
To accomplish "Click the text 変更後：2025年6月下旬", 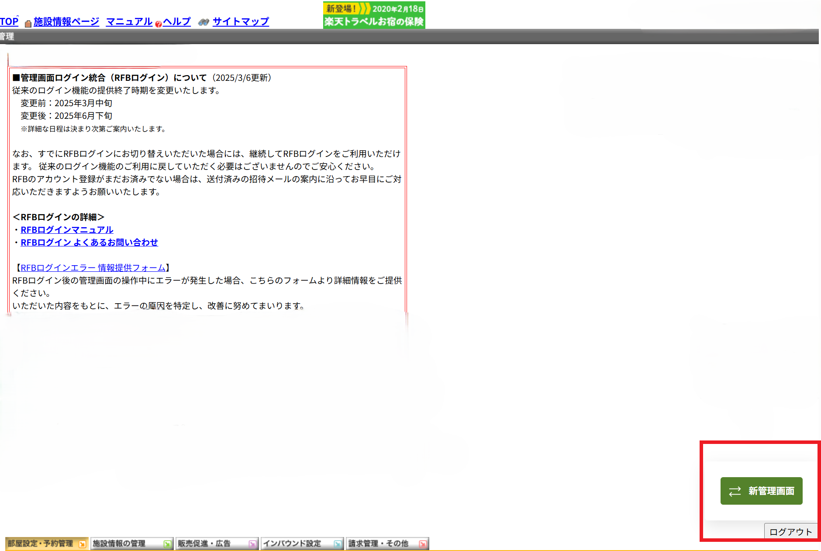I will (66, 116).
